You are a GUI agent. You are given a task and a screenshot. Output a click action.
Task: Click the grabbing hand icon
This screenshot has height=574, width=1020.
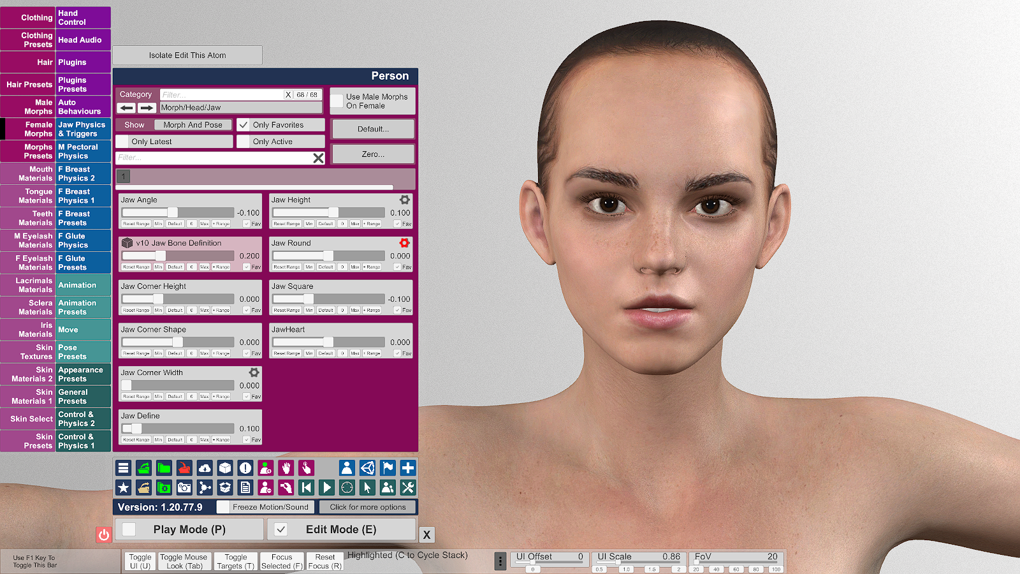[287, 488]
